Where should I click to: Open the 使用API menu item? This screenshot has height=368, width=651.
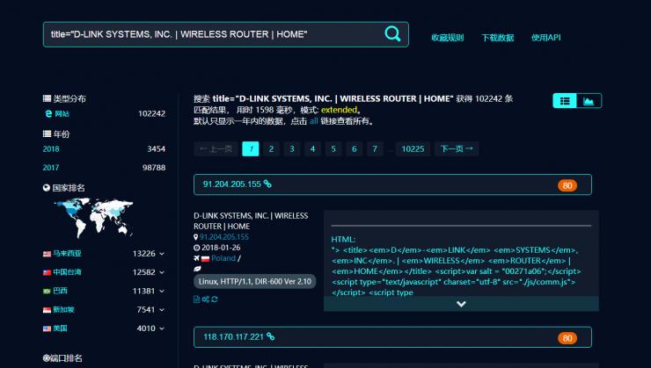click(x=545, y=38)
